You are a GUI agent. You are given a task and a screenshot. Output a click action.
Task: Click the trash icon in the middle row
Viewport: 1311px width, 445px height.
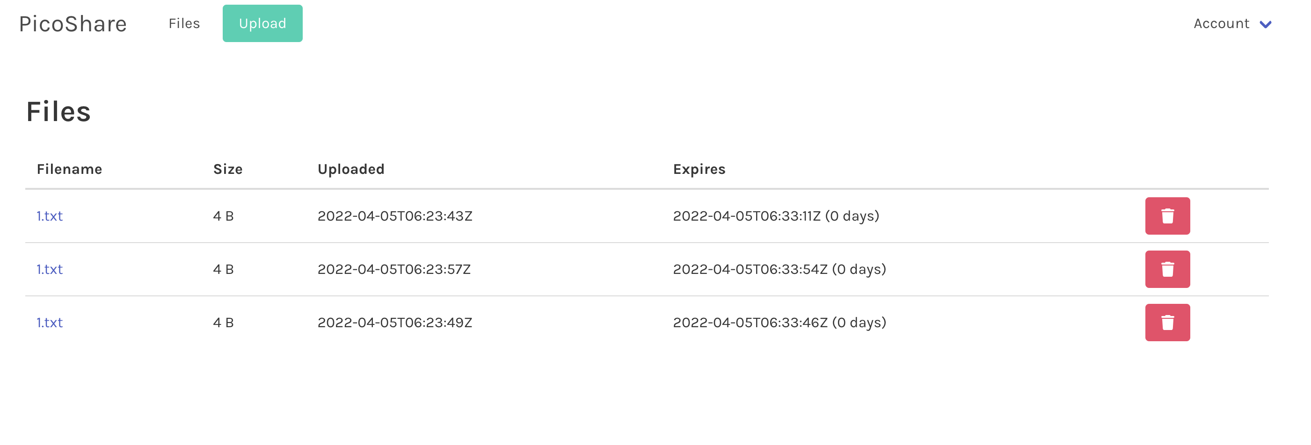pos(1167,269)
